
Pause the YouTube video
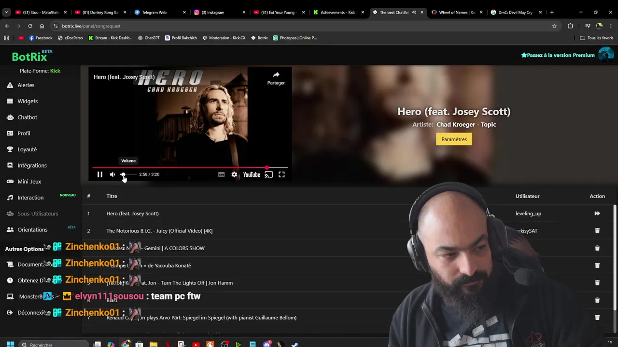point(100,174)
